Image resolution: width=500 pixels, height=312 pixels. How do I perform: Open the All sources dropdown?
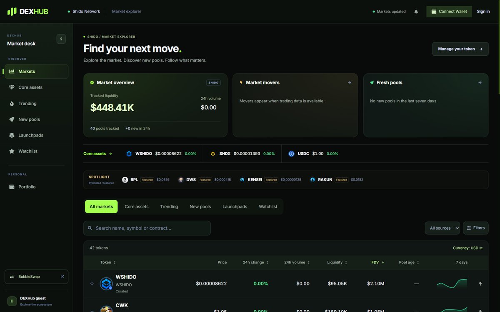pyautogui.click(x=442, y=228)
